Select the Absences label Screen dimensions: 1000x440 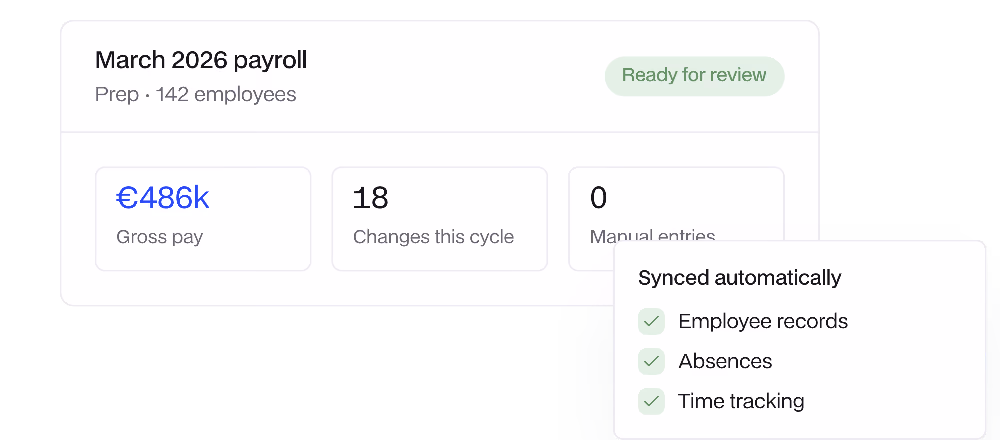point(725,361)
